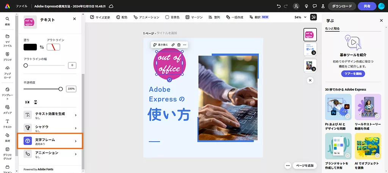Close the テキスト panel
388x173 pixels.
click(75, 19)
